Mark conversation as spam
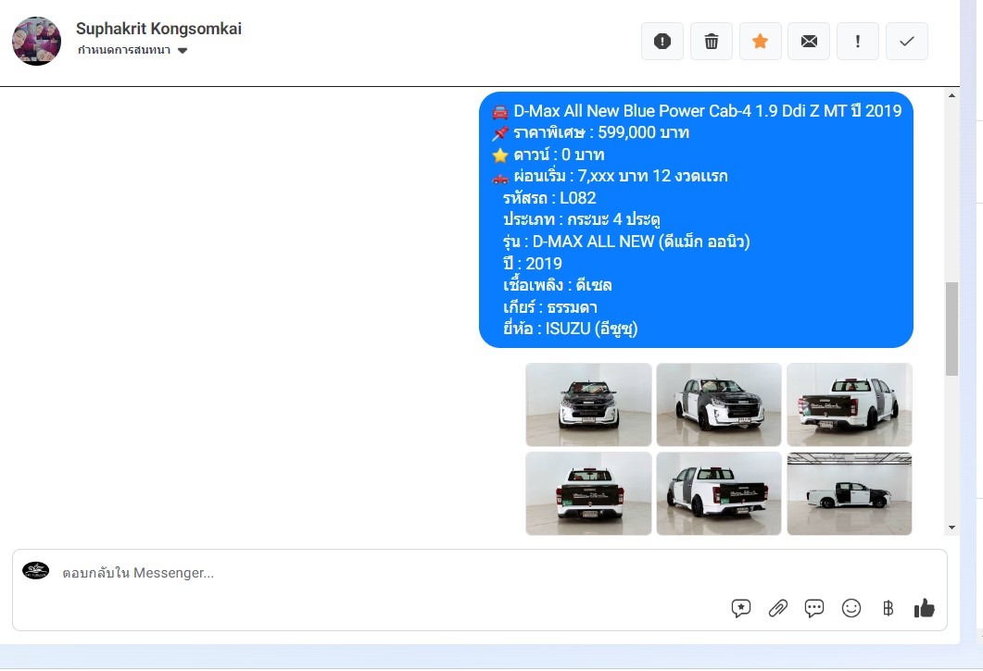The image size is (983, 671). pyautogui.click(x=662, y=42)
